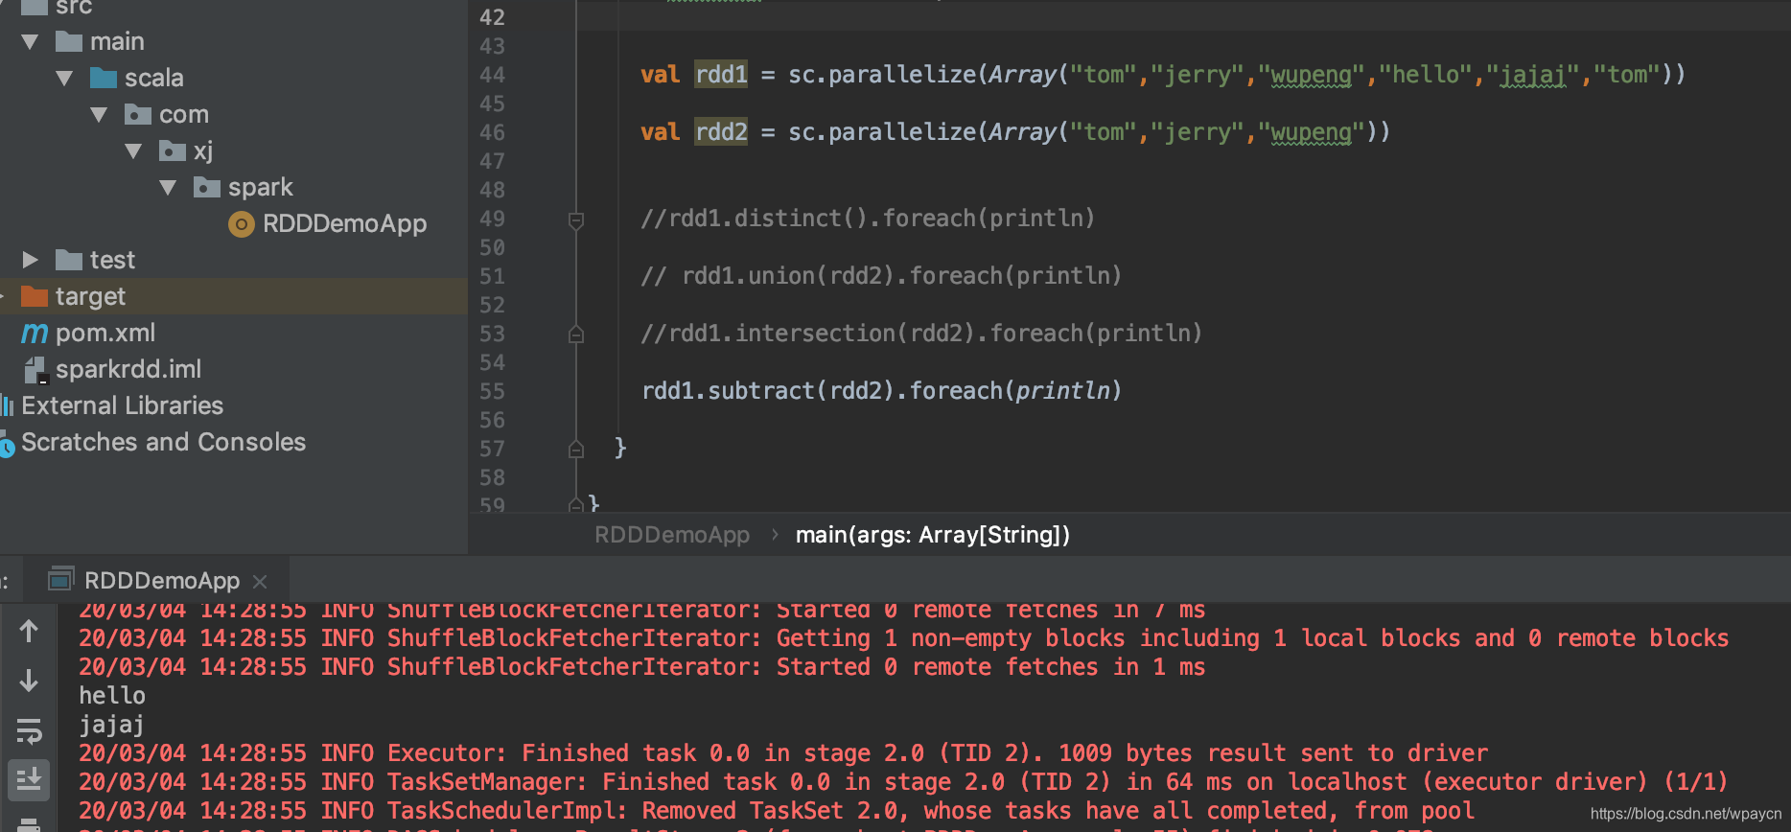Click the commented rdd1.distinct line
Screen dimensions: 1791x832
(x=868, y=219)
